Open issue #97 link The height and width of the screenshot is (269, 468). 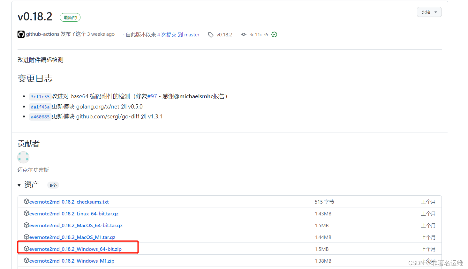click(x=152, y=96)
